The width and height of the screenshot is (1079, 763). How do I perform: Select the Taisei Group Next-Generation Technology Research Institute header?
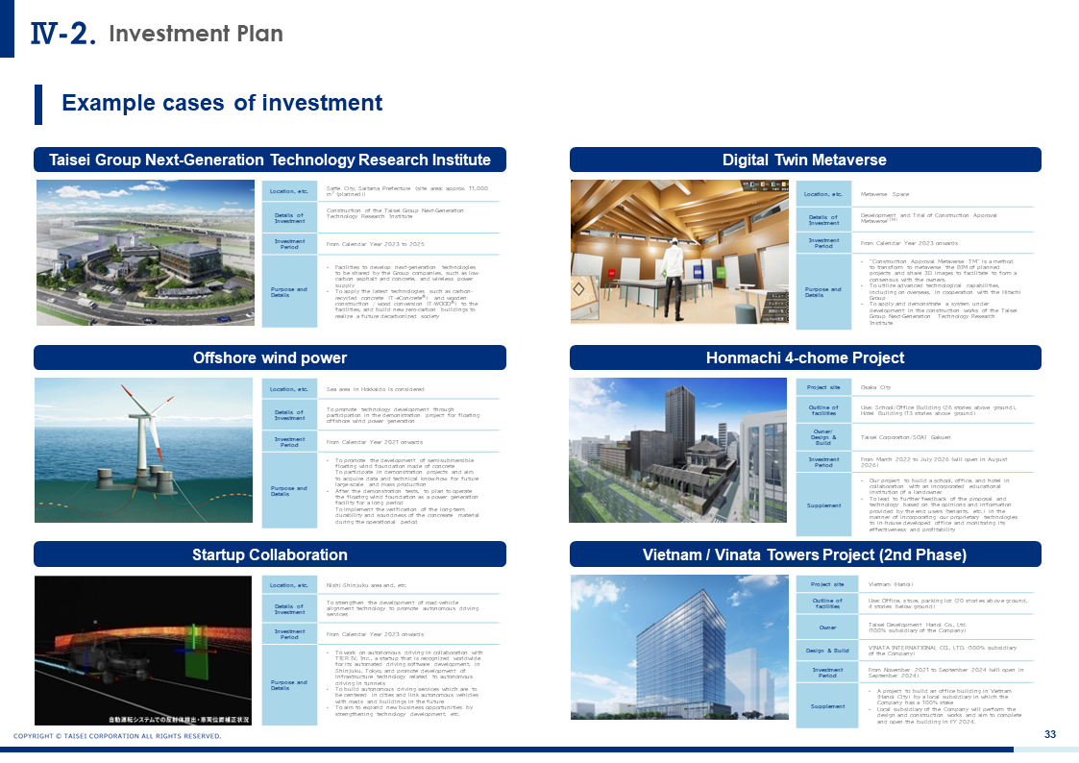pyautogui.click(x=270, y=160)
